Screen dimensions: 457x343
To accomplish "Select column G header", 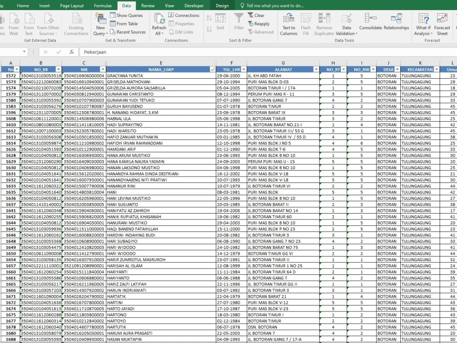I will [x=283, y=63].
